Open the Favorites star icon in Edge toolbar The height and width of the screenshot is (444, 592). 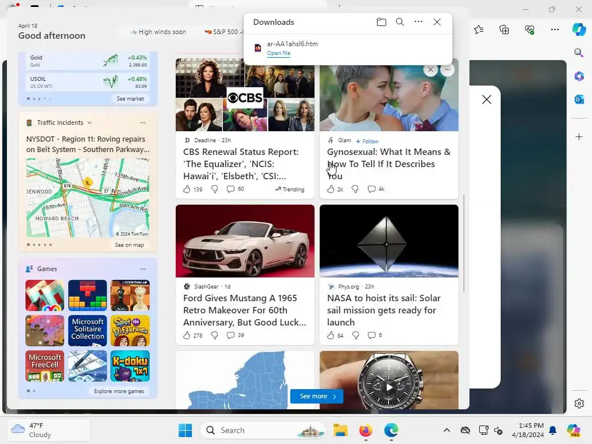click(479, 29)
